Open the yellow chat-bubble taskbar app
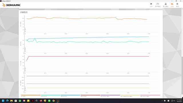Viewport: 183px width, 103px height. point(45,101)
